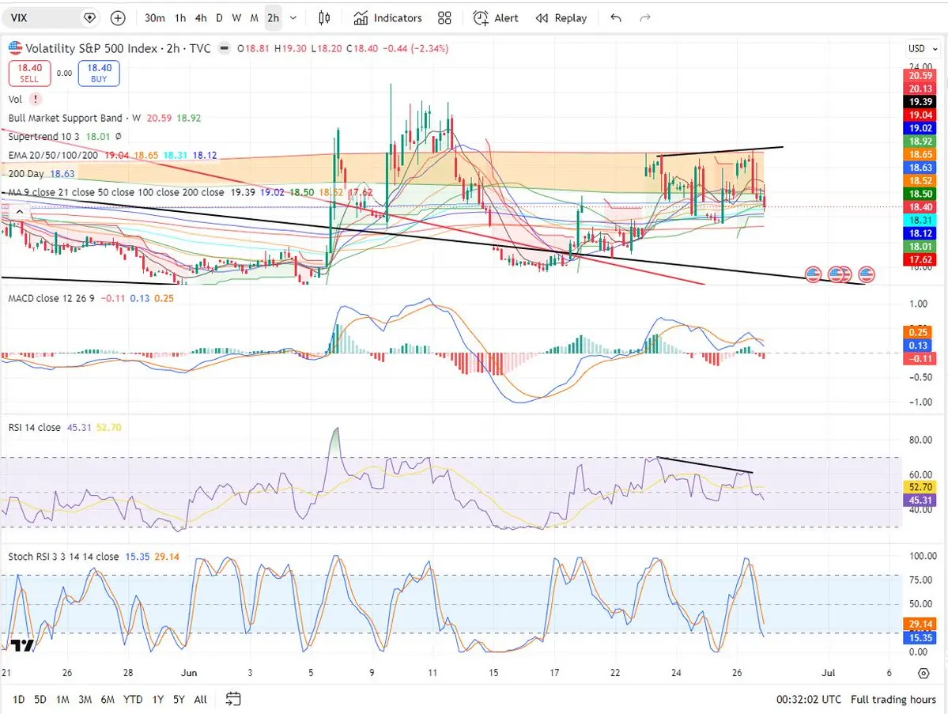Open chart settings gear on time axis
Image resolution: width=948 pixels, height=714 pixels.
[x=923, y=673]
